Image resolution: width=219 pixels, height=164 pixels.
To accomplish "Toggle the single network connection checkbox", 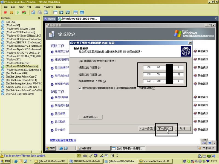I will pyautogui.click(x=80, y=88).
